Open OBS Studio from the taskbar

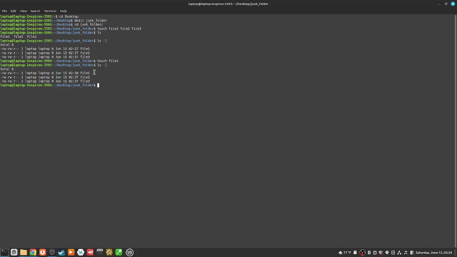(x=52, y=252)
